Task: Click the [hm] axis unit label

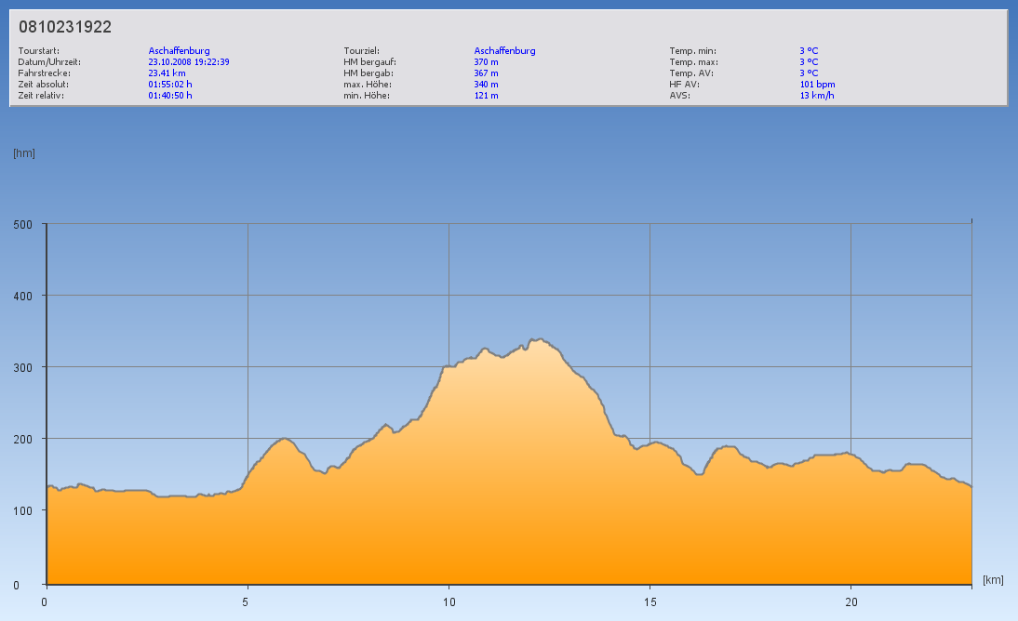Action: click(x=24, y=153)
